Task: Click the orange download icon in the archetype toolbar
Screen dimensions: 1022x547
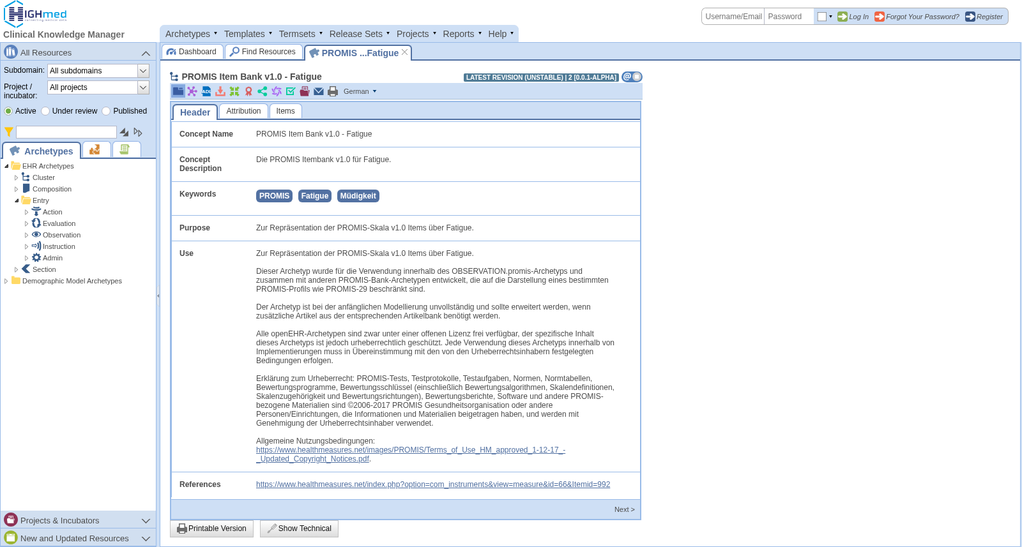Action: pyautogui.click(x=220, y=91)
